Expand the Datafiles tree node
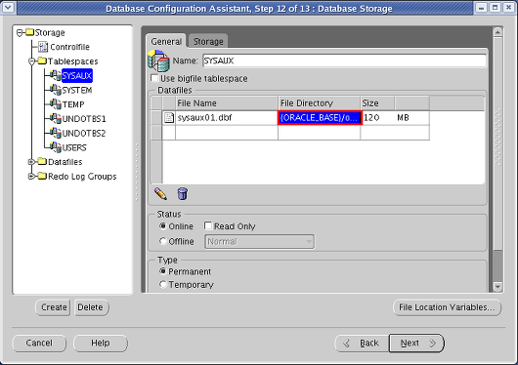The width and height of the screenshot is (518, 365). (32, 162)
